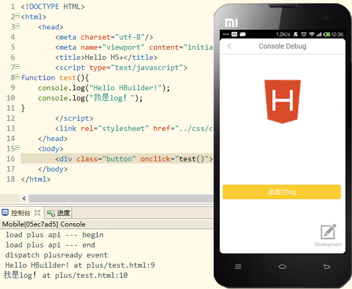Tap the yellow 点我打log button on phone
This screenshot has width=352, height=289.
[x=281, y=192]
